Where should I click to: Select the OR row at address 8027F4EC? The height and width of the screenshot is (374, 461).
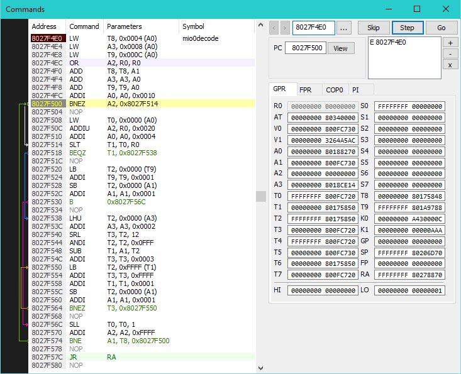pos(143,63)
